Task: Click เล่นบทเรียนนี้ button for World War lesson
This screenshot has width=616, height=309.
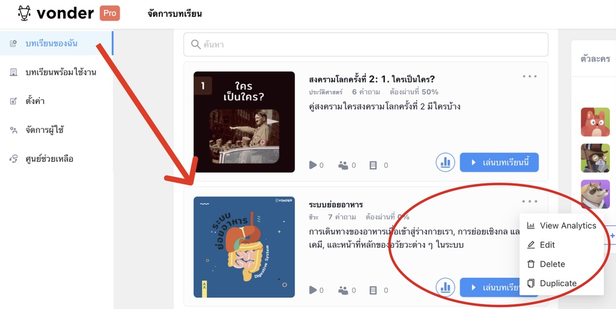Action: pyautogui.click(x=499, y=162)
